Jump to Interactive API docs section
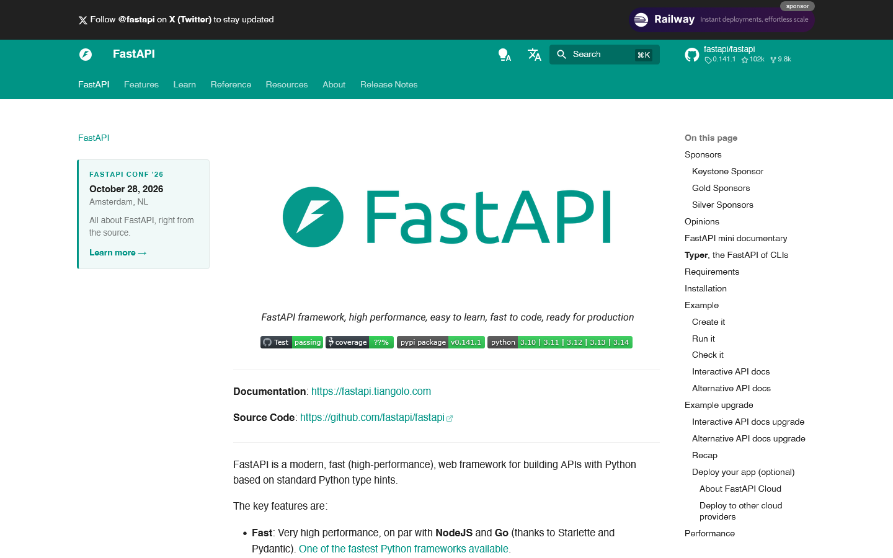This screenshot has height=558, width=893. (x=731, y=371)
